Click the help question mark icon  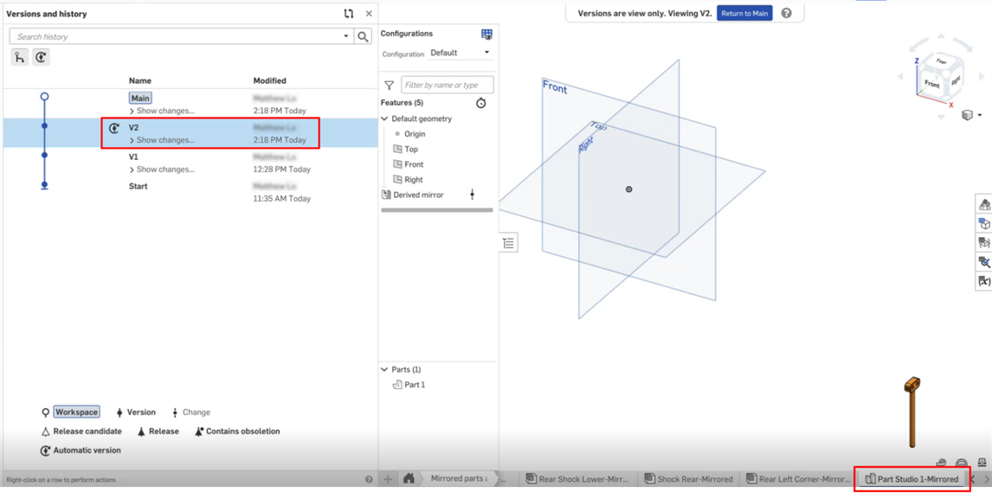[x=786, y=14]
